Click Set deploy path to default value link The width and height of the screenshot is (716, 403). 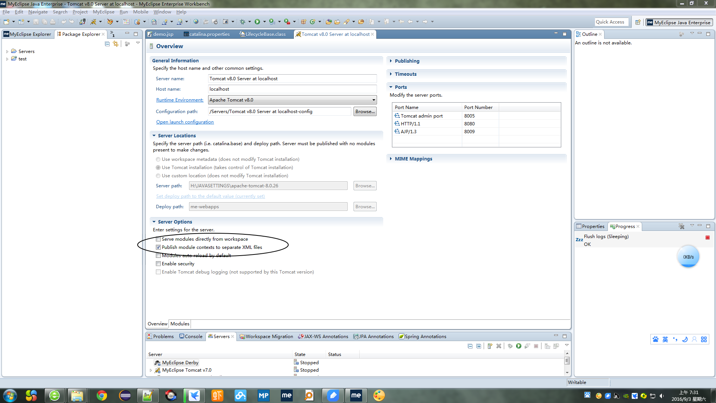tap(210, 196)
